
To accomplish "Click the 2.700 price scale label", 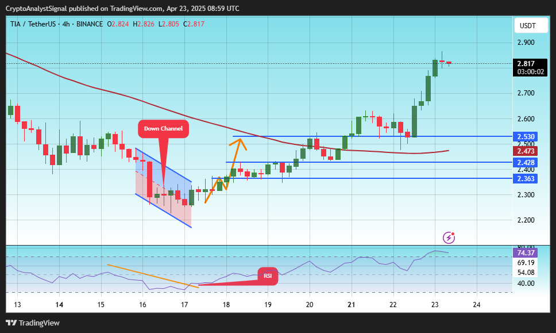I will 526,93.
